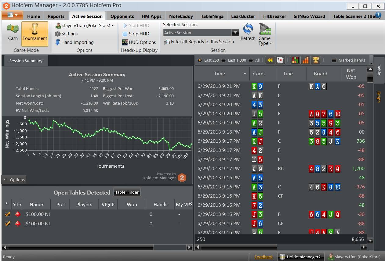This screenshot has height=261, width=385.
Task: Click slayerv1fan player icon in status bar
Action: tap(330, 257)
